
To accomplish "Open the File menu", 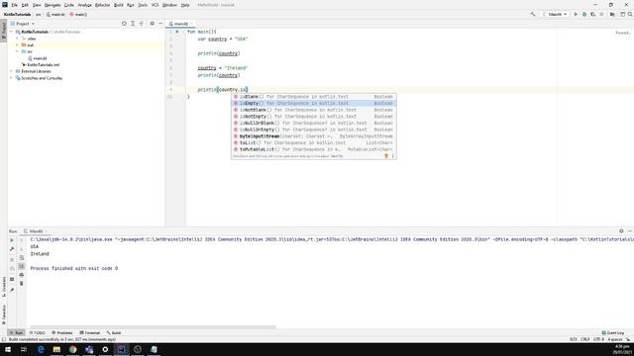I will [15, 5].
